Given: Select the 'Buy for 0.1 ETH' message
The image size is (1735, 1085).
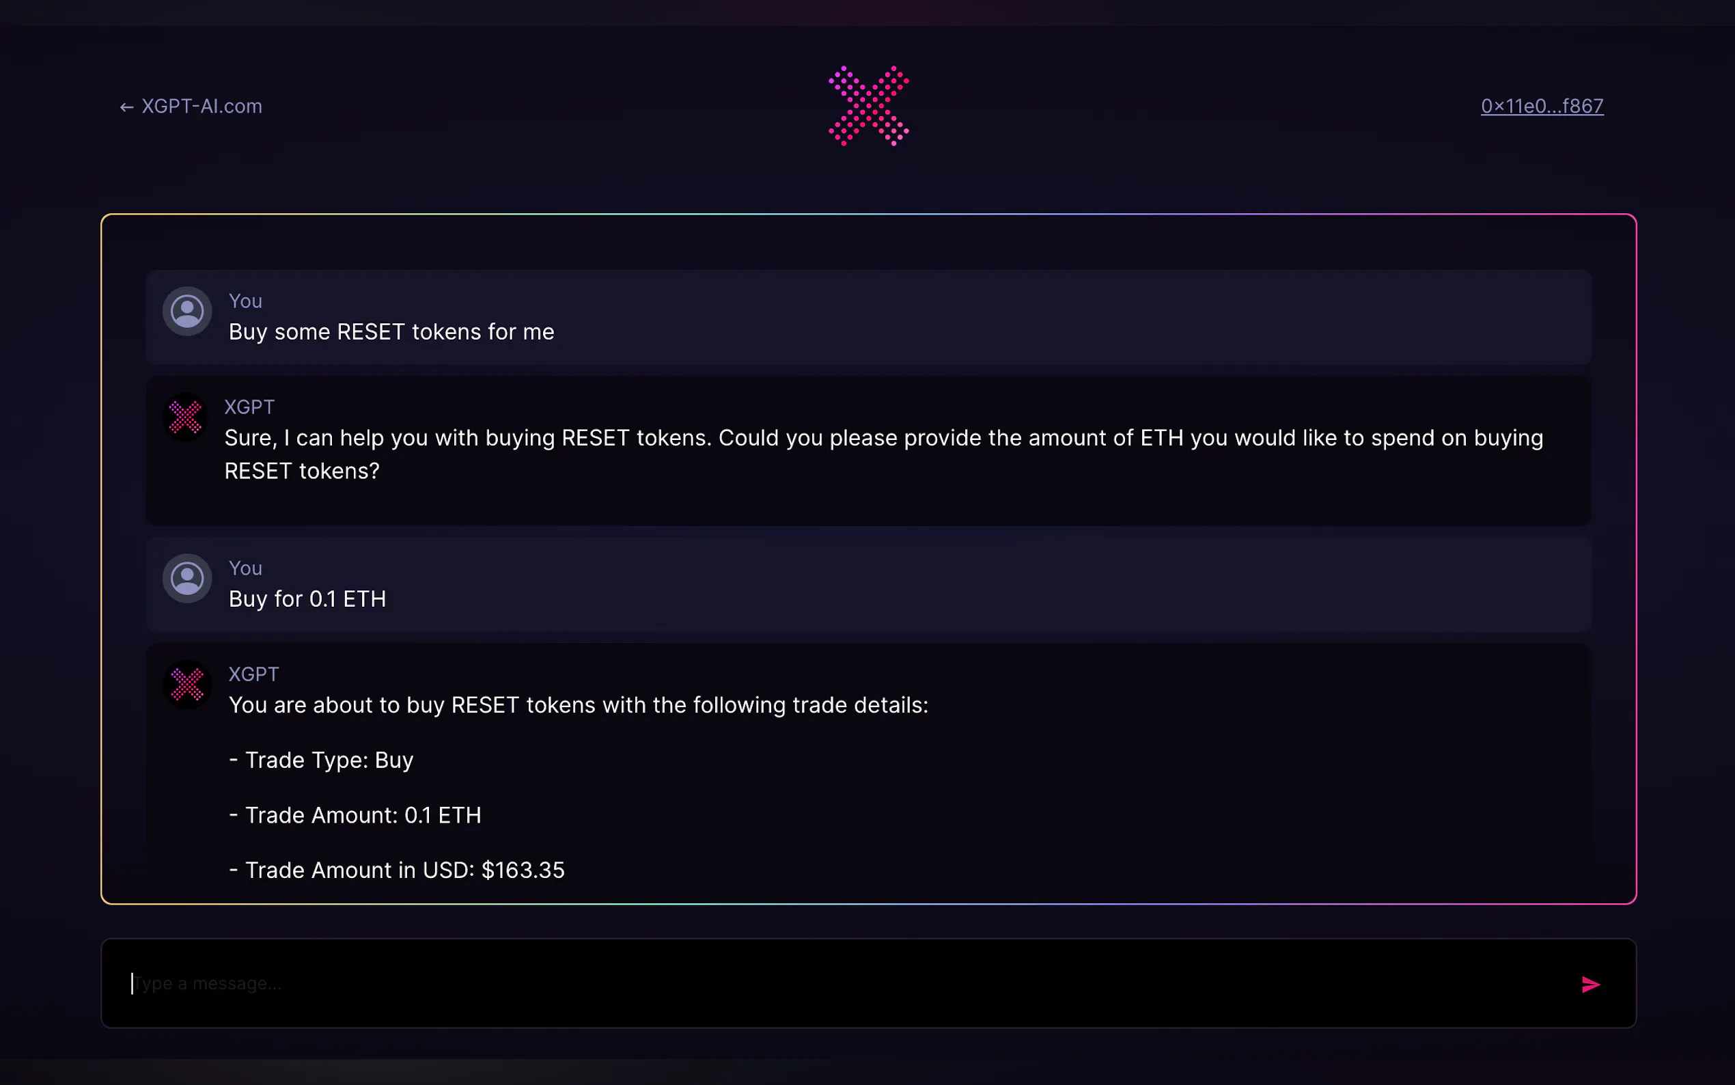Looking at the screenshot, I should [307, 599].
